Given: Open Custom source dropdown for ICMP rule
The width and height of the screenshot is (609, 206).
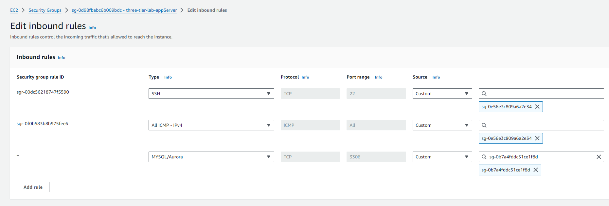Looking at the screenshot, I should (x=442, y=125).
